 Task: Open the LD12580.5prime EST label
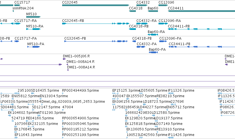(166, 113)
